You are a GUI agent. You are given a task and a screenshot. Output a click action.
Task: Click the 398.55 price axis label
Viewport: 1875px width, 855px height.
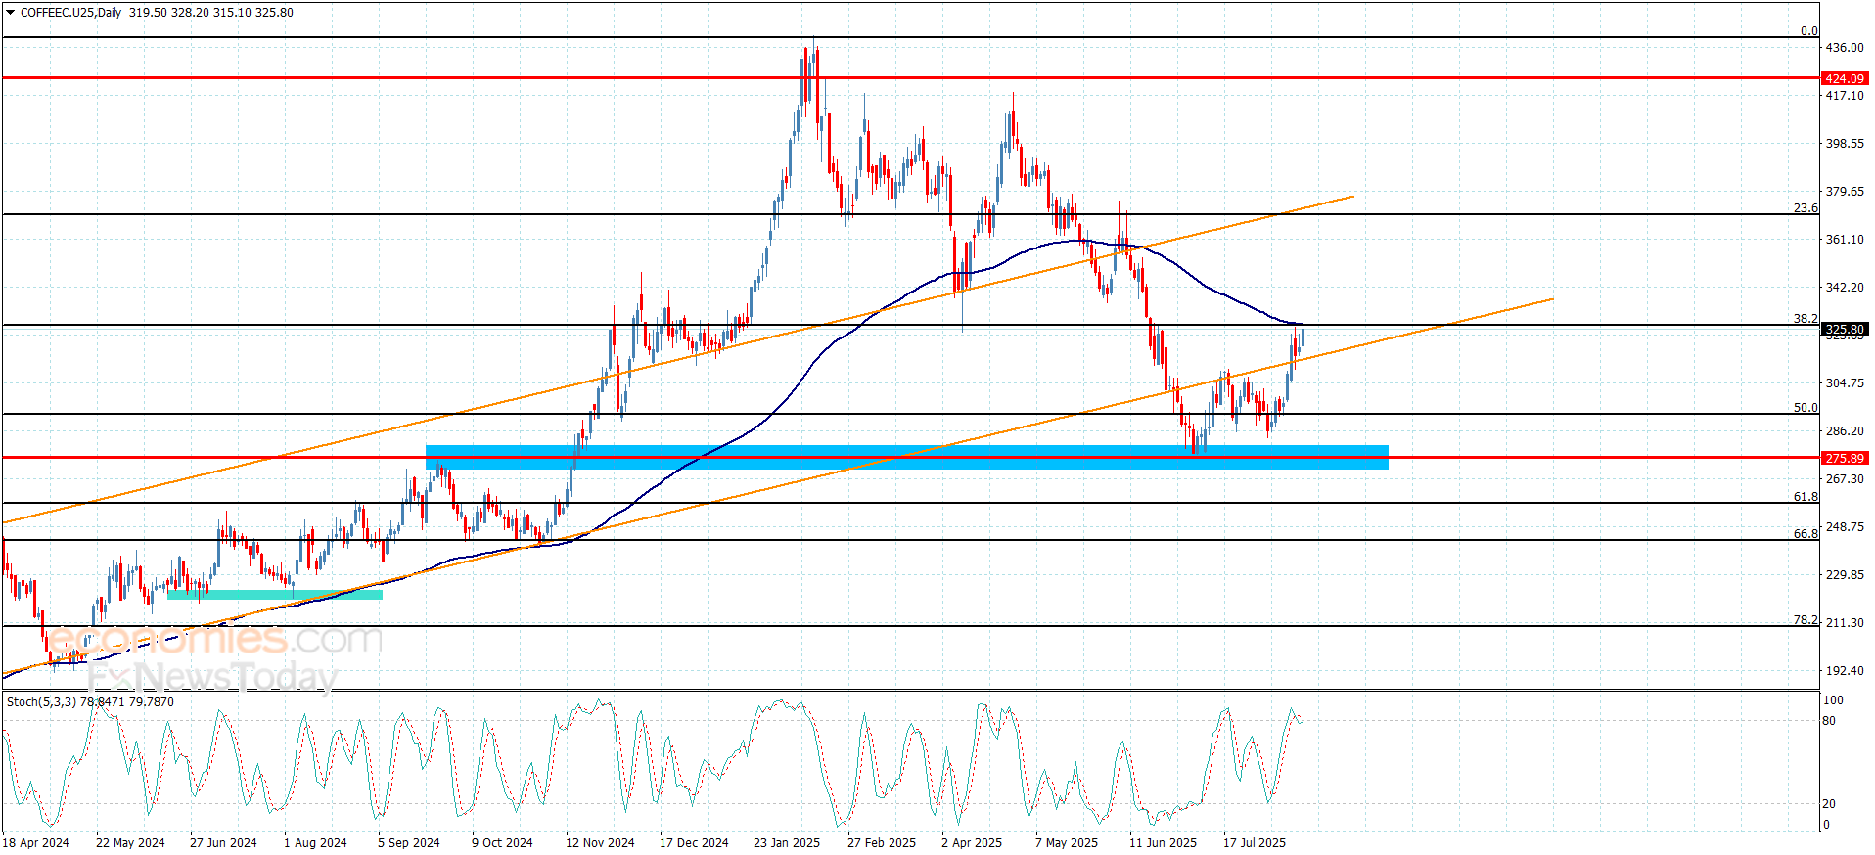(1845, 144)
